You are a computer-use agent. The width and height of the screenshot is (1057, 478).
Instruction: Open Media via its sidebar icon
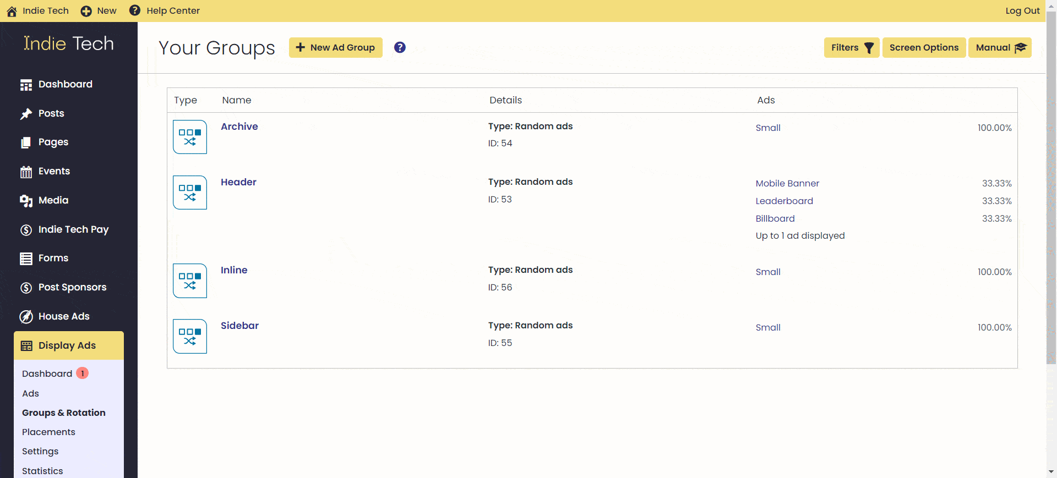[x=26, y=201]
